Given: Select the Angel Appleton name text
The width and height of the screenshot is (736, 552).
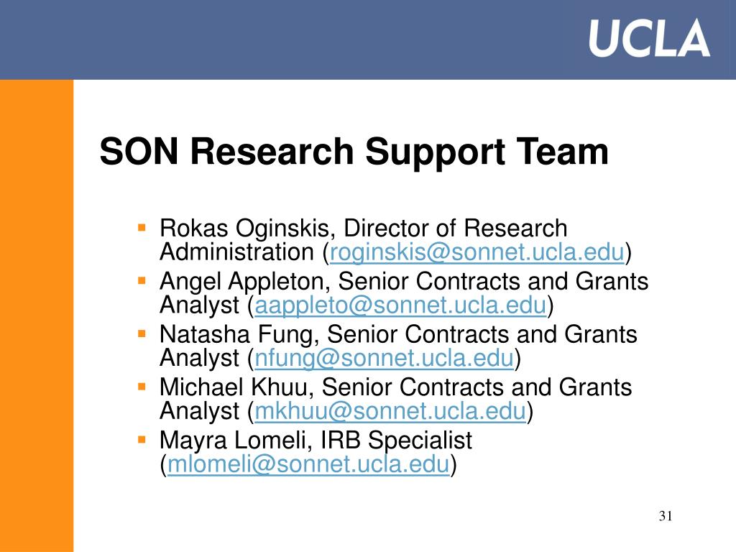Looking at the screenshot, I should coord(241,282).
